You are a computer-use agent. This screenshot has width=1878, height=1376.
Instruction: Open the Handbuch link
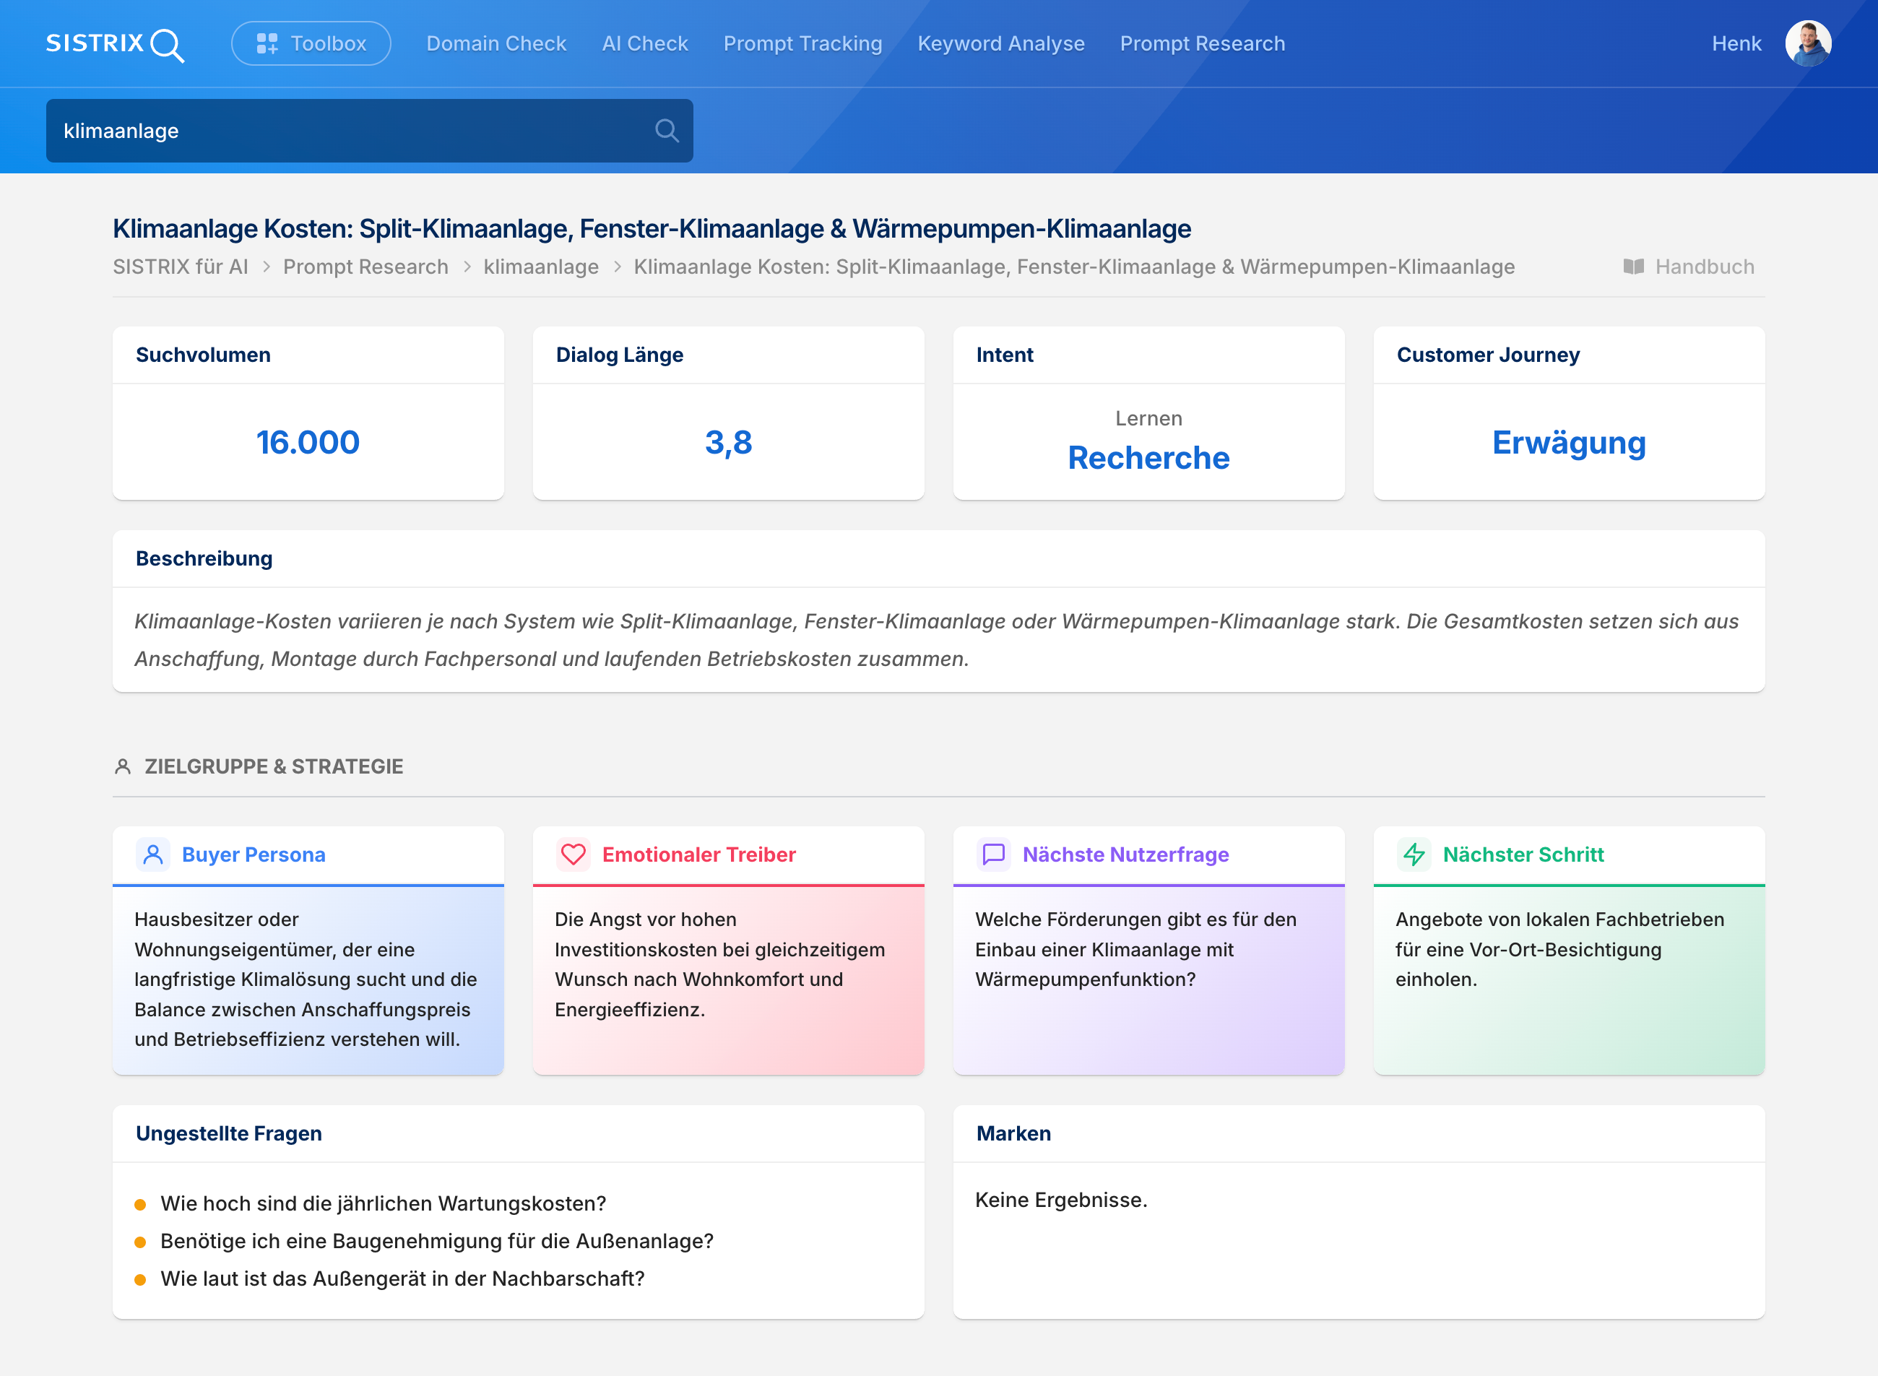point(1688,267)
